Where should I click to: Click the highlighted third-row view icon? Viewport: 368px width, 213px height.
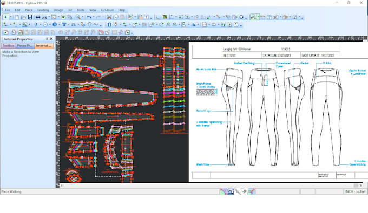pos(20,32)
